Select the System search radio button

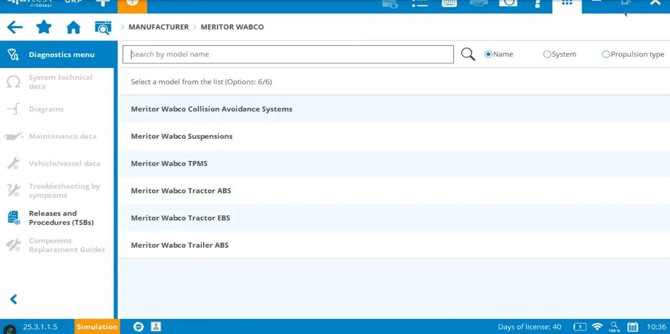(x=547, y=54)
